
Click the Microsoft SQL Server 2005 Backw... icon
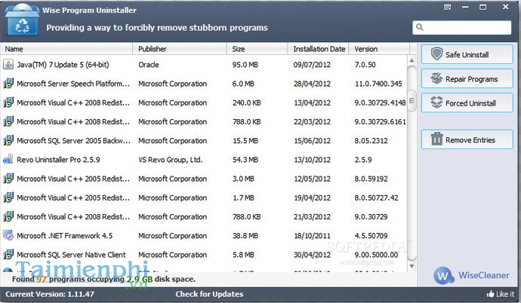click(x=8, y=140)
